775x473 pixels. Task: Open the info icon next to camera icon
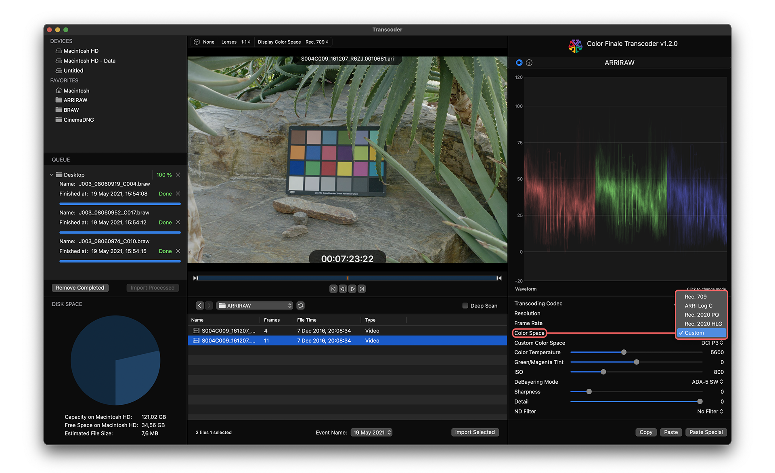tap(529, 63)
